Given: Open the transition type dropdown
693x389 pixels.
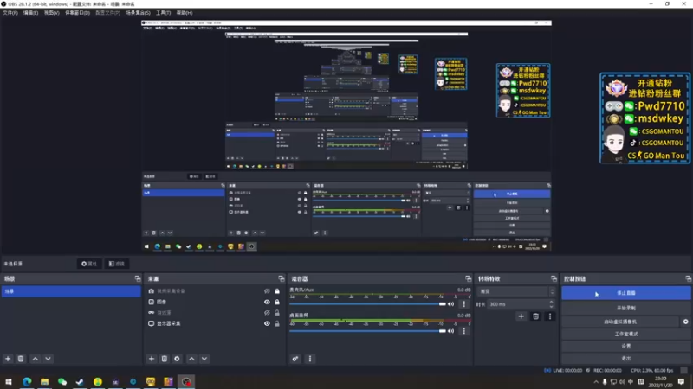Looking at the screenshot, I should [x=516, y=291].
